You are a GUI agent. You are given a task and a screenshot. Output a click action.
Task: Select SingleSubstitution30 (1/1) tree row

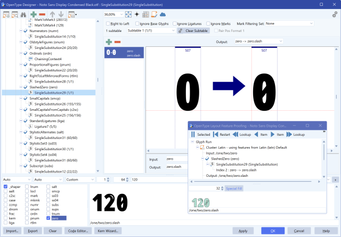coord(54,149)
